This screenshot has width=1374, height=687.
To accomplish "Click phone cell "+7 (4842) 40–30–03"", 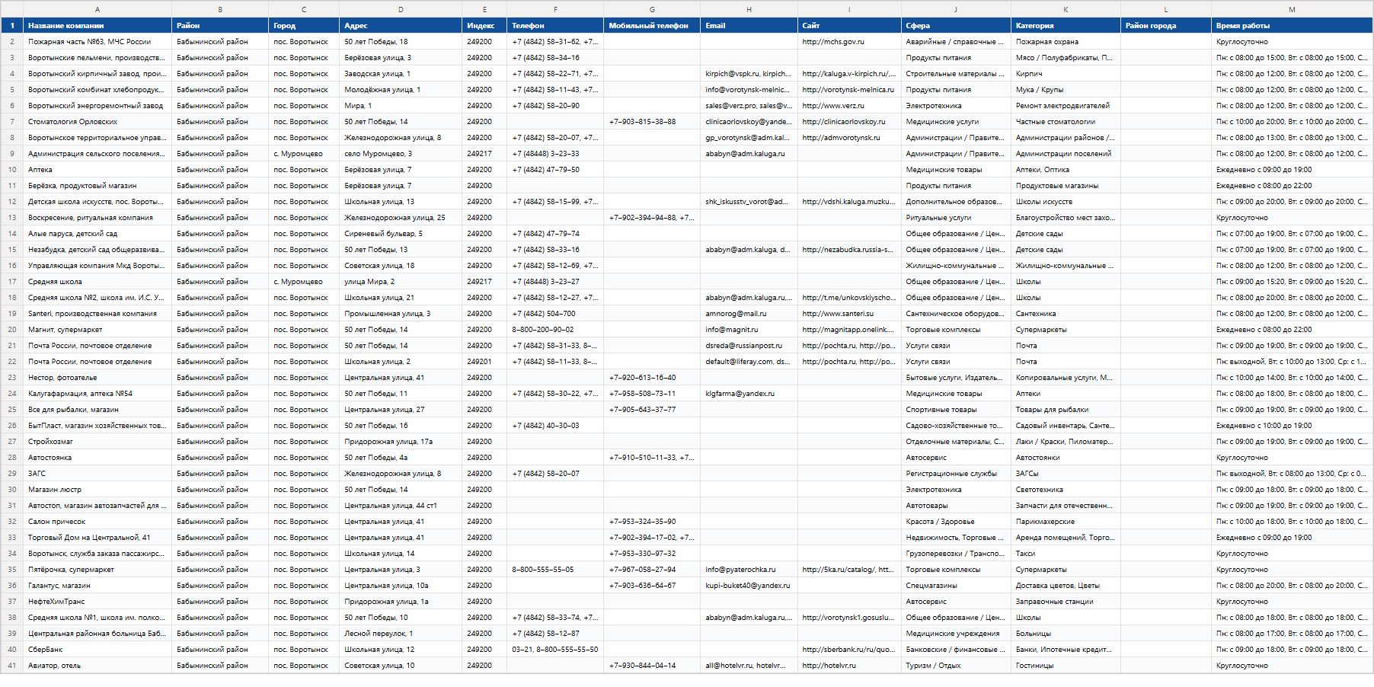I will [555, 426].
